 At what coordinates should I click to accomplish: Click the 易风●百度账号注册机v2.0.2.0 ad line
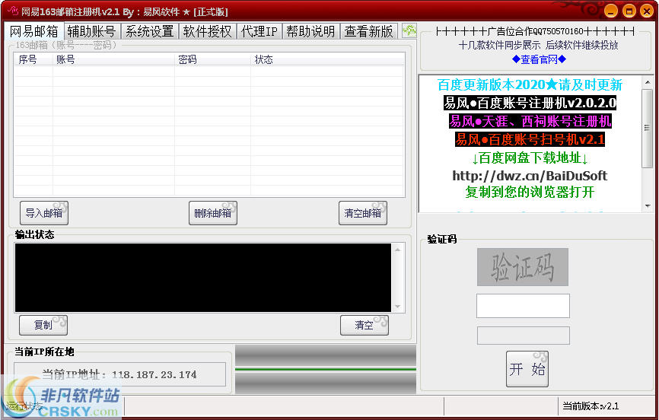(530, 103)
